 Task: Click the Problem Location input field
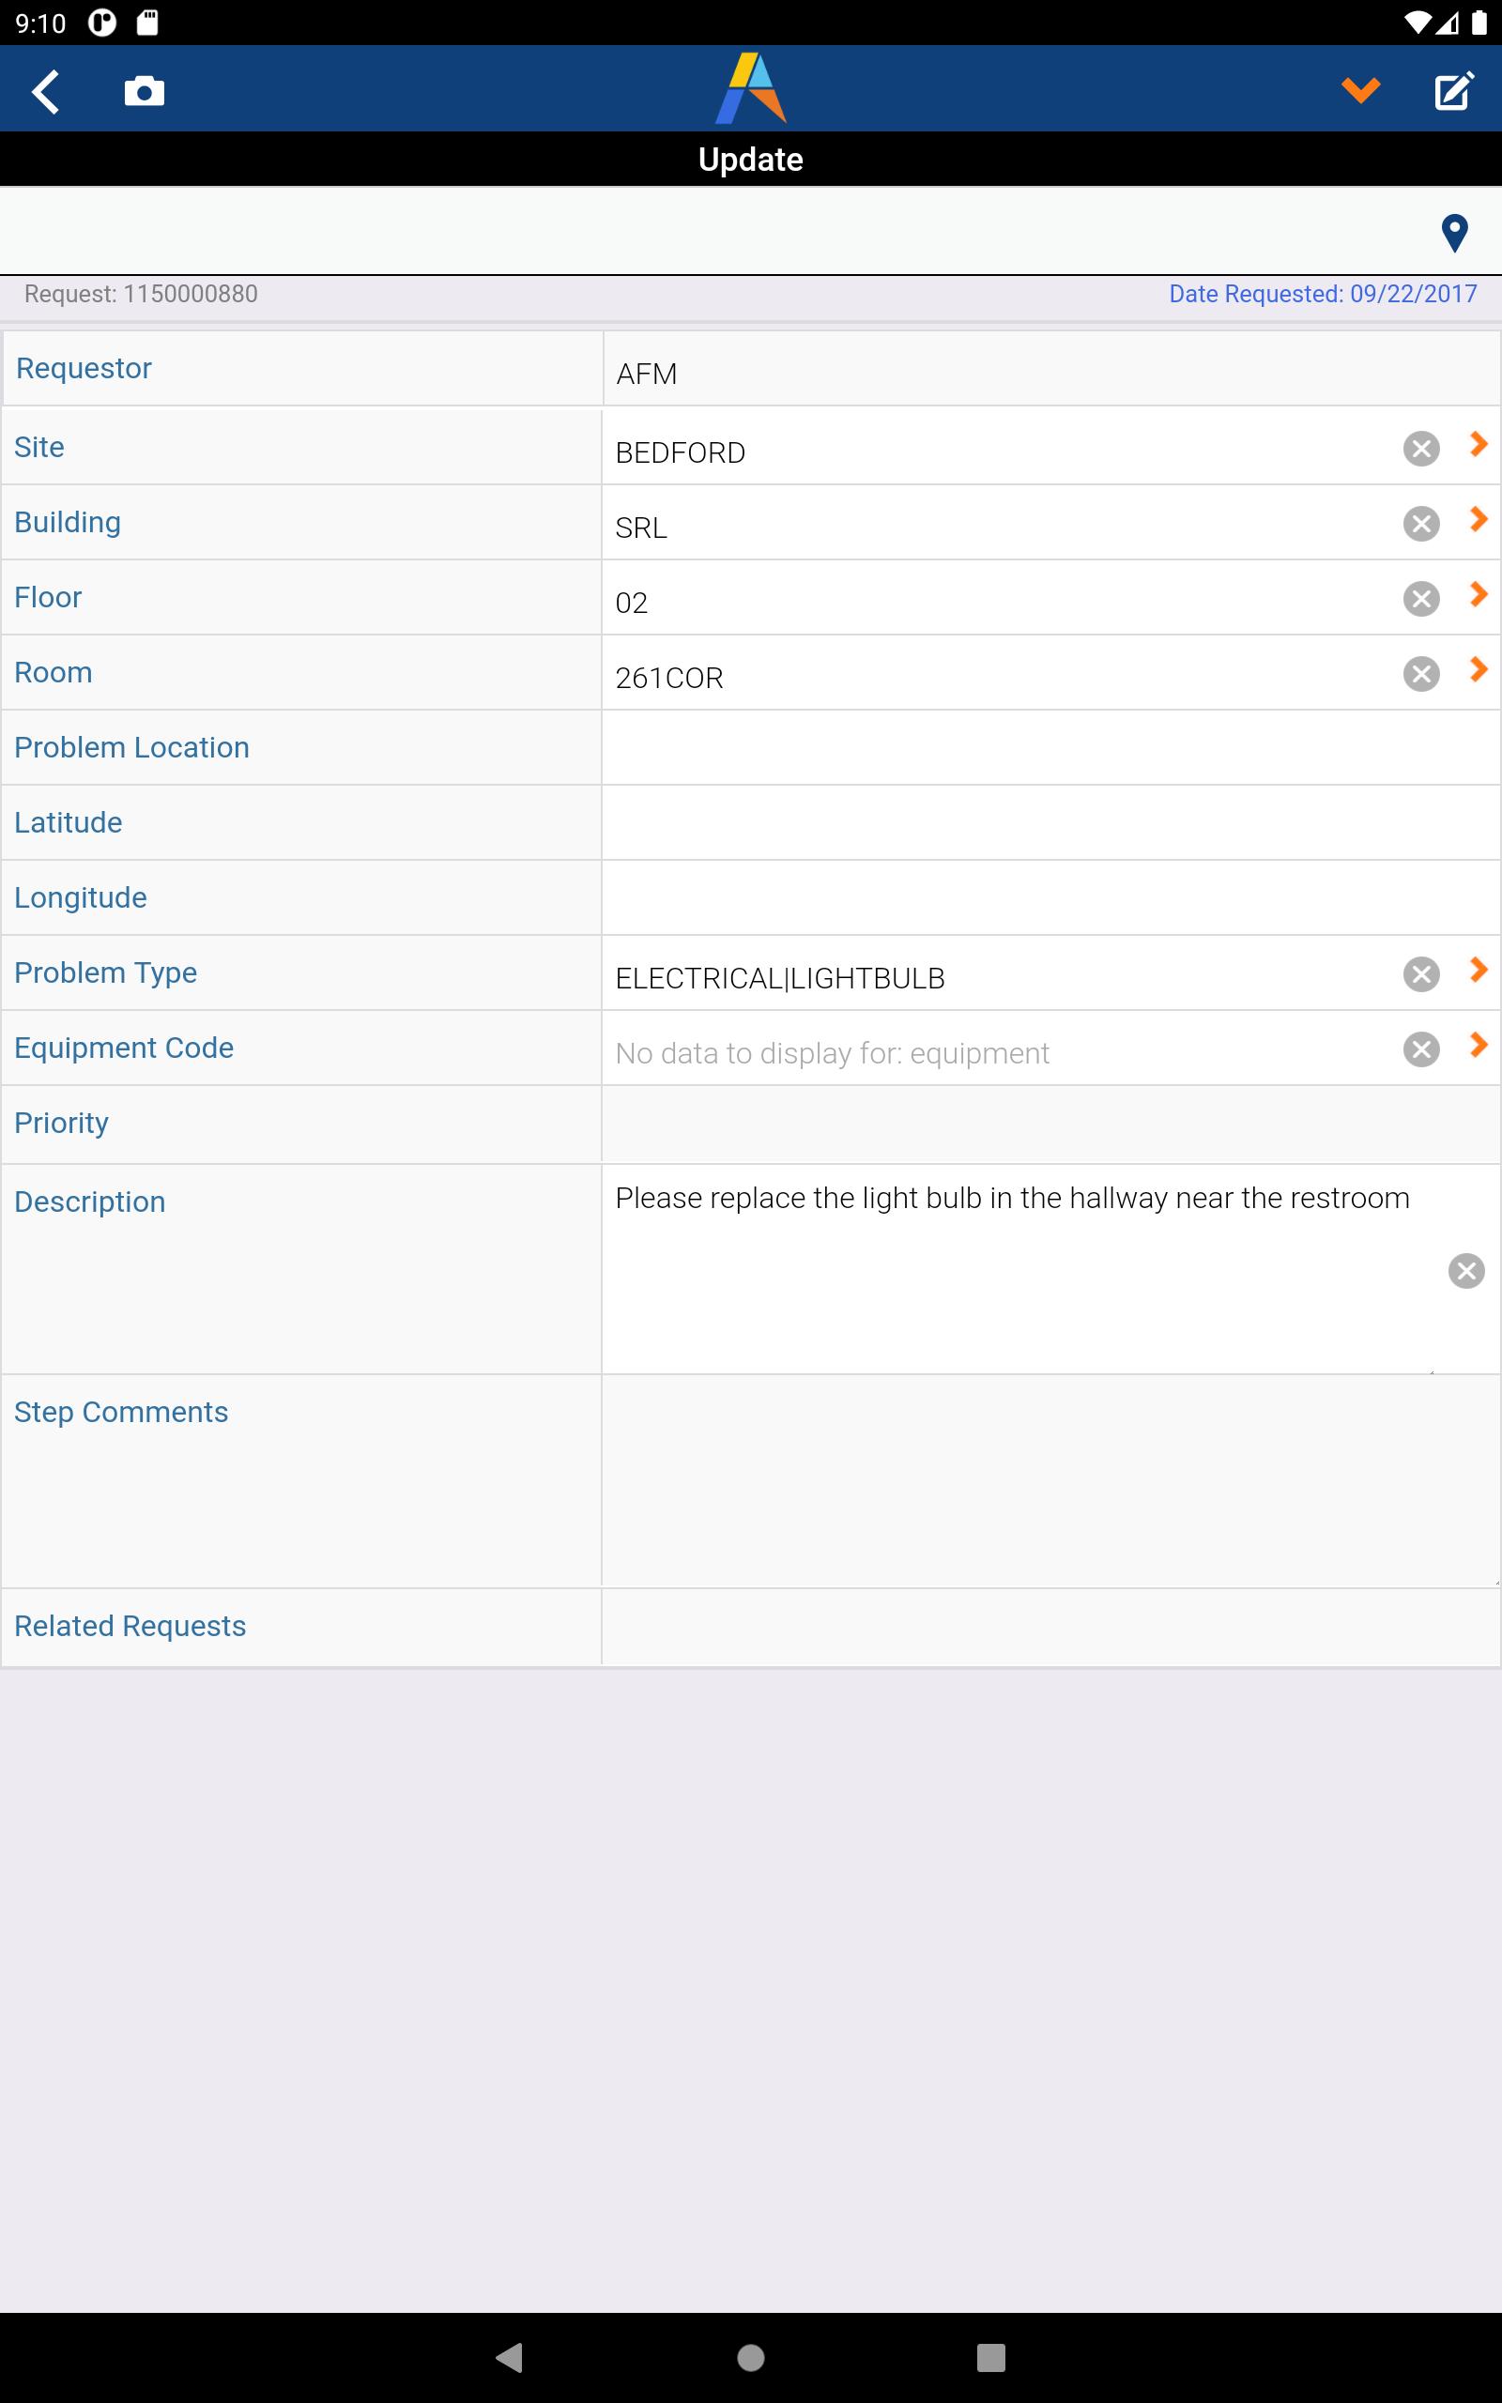click(x=1050, y=748)
